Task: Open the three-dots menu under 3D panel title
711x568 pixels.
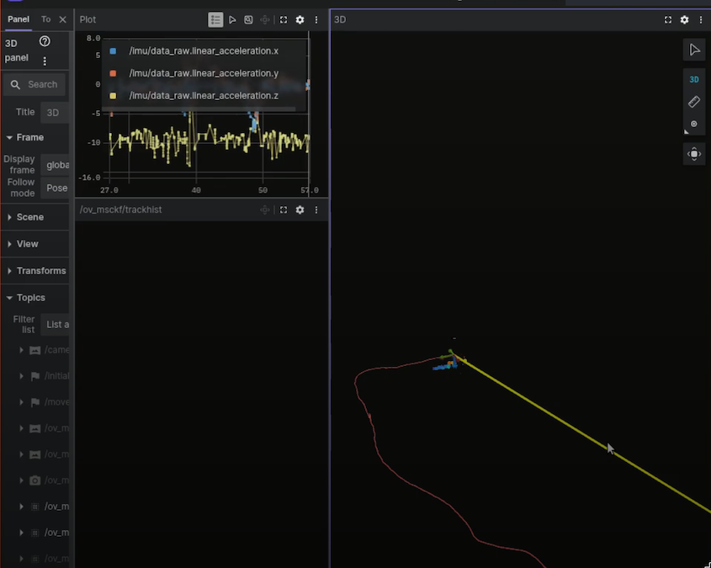Action: coord(45,61)
